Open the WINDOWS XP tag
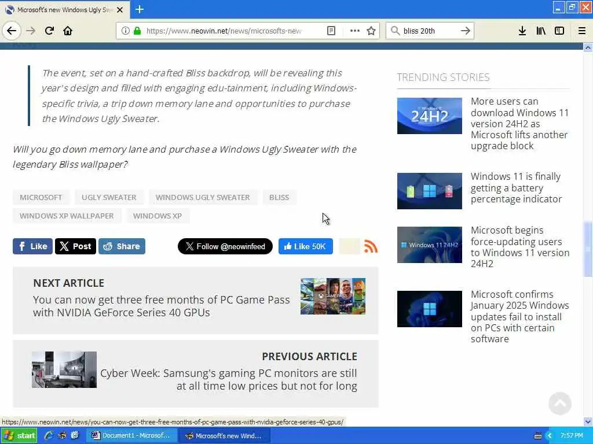The height and width of the screenshot is (444, 593). pos(158,216)
